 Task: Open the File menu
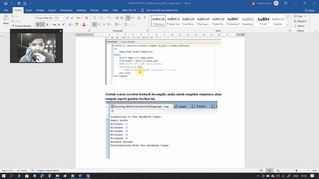click(x=6, y=10)
